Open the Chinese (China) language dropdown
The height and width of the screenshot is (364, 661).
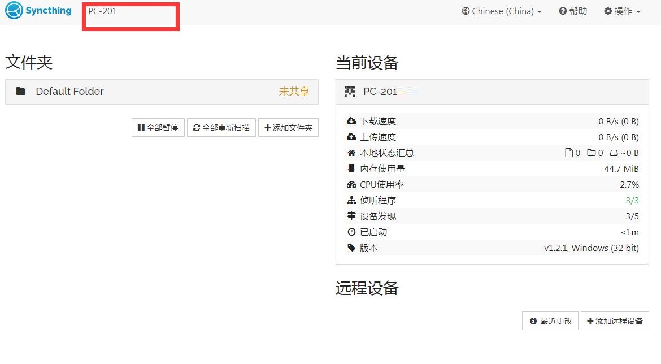click(501, 11)
